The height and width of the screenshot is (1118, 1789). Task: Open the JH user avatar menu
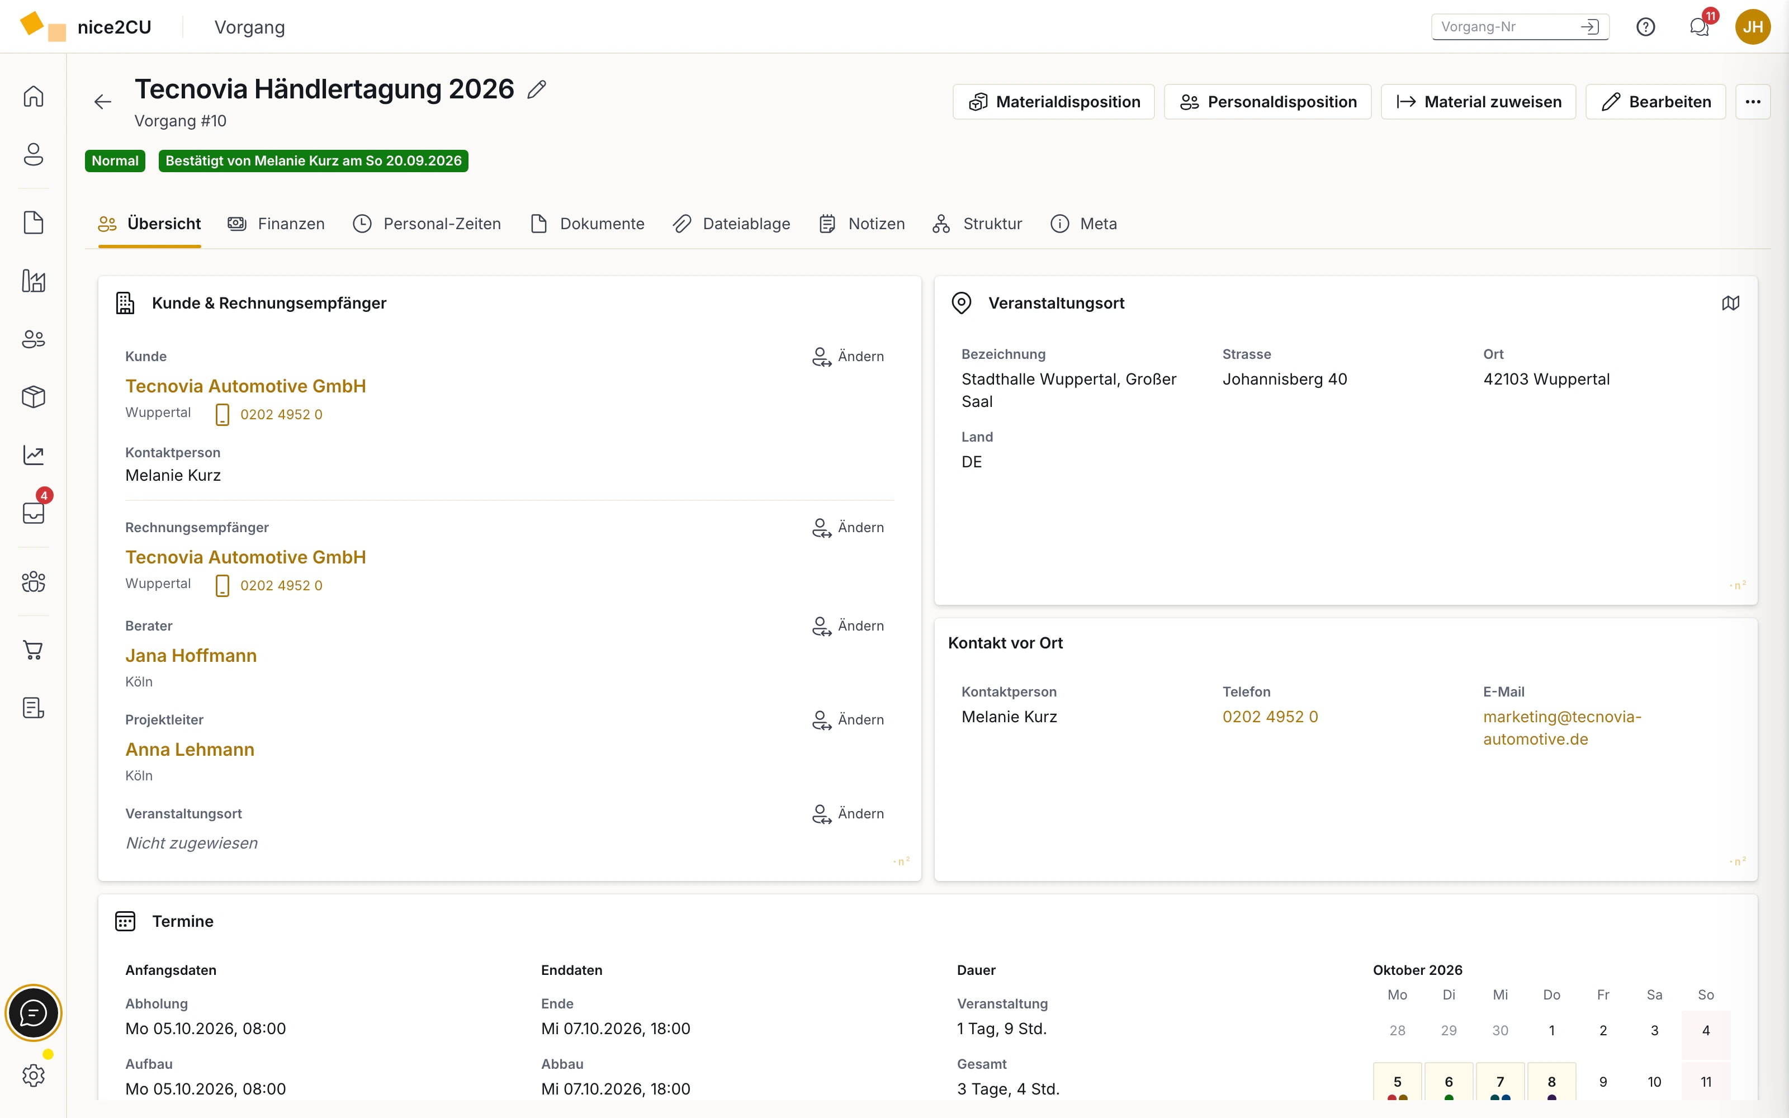point(1753,27)
